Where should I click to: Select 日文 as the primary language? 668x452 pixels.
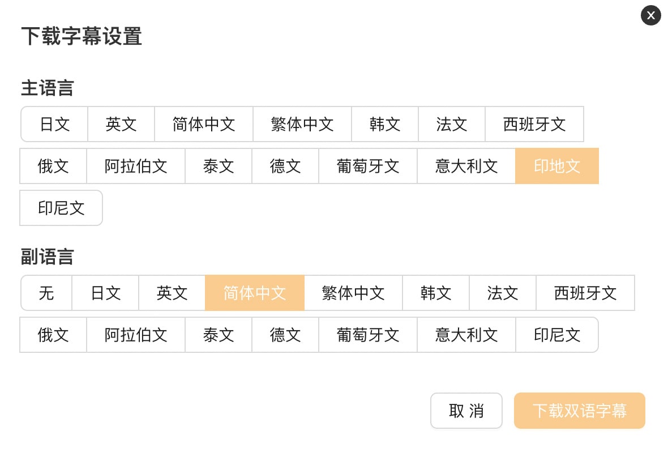[x=54, y=124]
